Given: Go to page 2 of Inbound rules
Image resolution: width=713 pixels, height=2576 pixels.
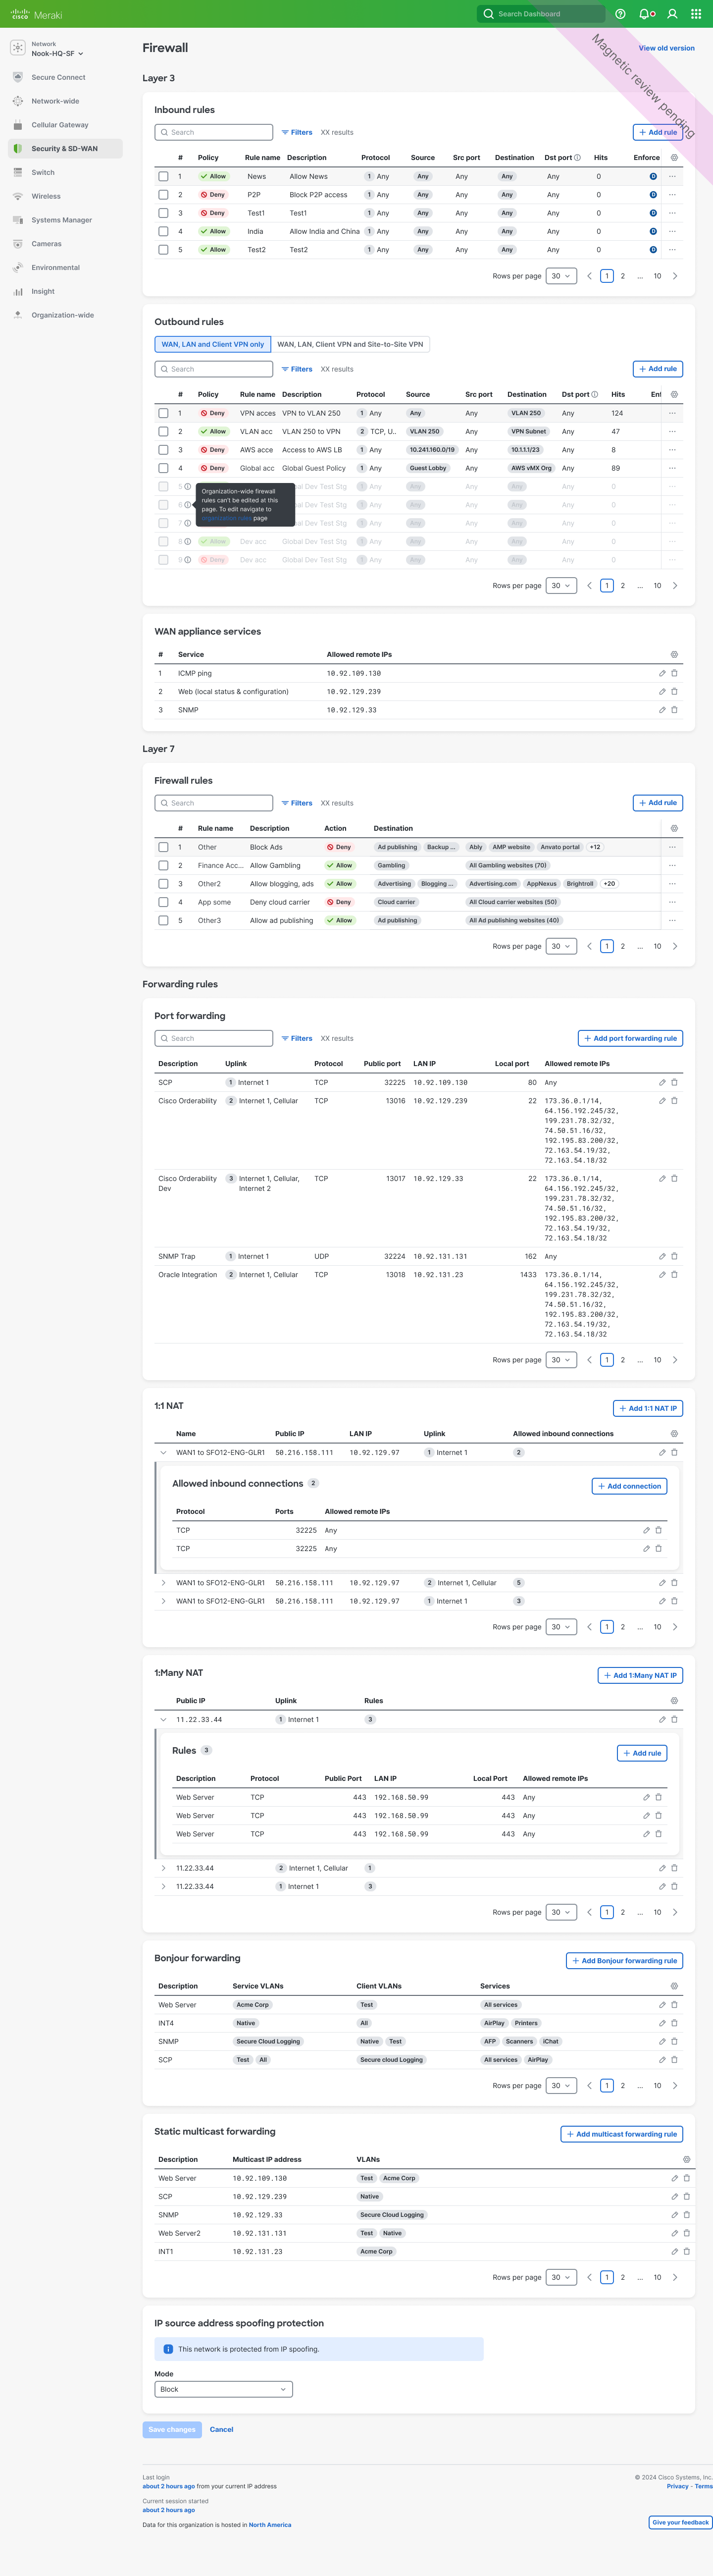Looking at the screenshot, I should click(x=623, y=276).
